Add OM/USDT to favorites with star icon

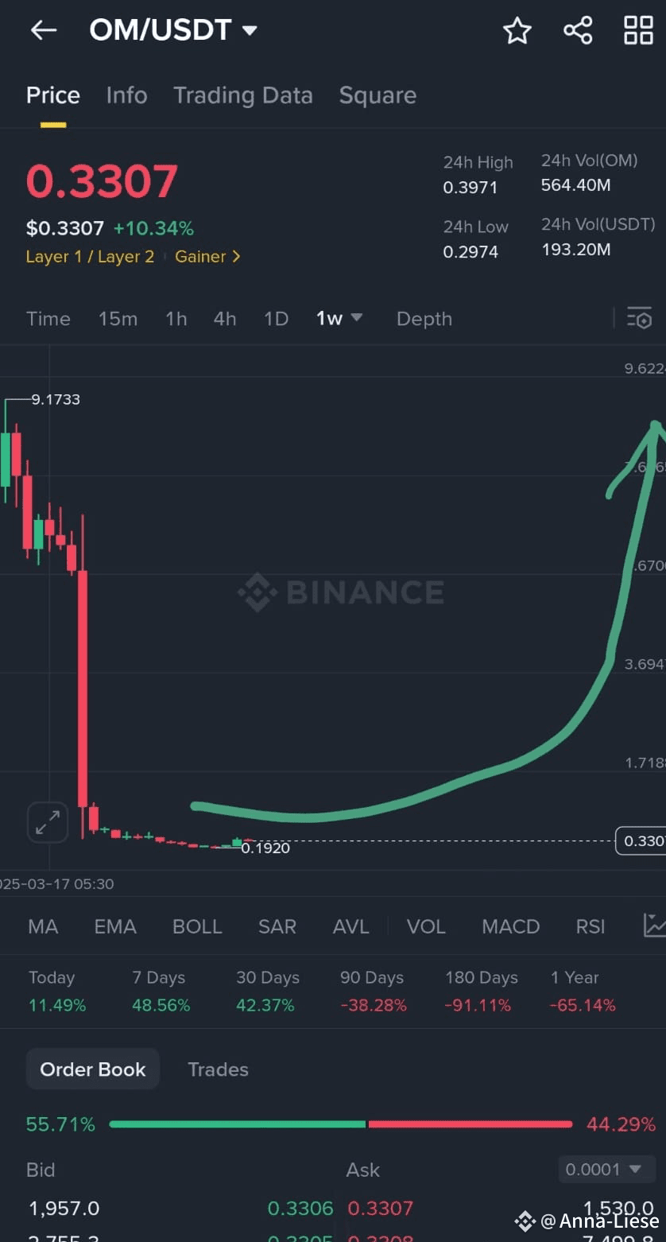tap(517, 30)
